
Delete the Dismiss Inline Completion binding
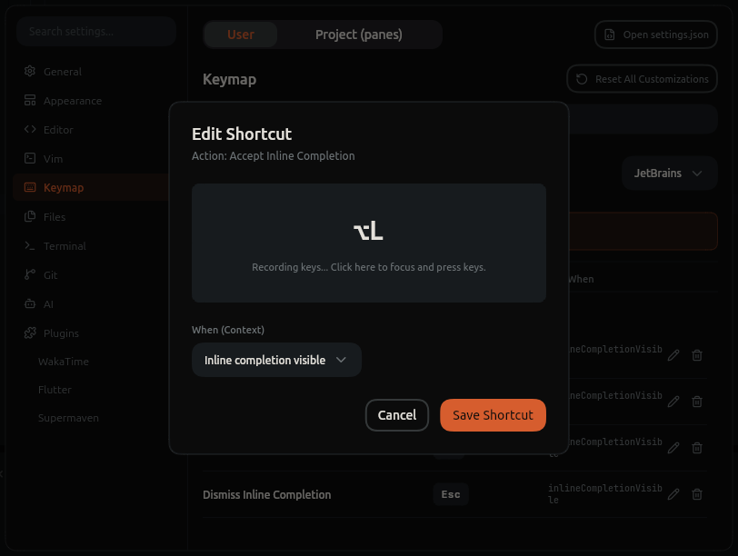pos(697,494)
